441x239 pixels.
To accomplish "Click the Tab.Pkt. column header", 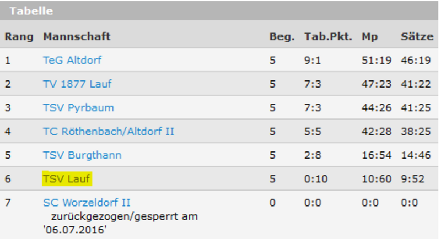I will pos(328,37).
